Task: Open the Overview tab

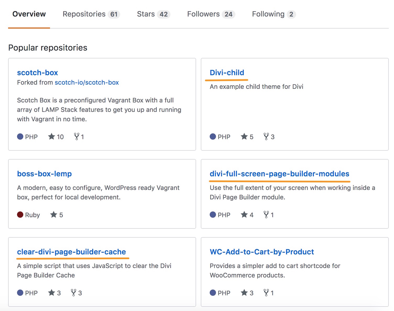Action: [x=29, y=14]
